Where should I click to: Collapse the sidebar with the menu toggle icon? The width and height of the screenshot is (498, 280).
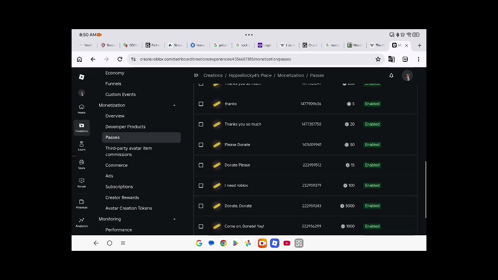pos(196,75)
